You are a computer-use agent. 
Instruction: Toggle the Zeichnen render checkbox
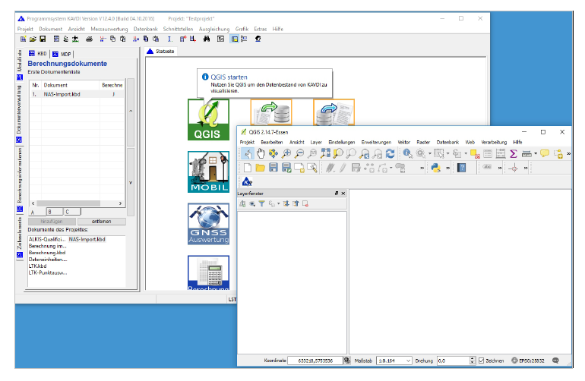tap(481, 361)
